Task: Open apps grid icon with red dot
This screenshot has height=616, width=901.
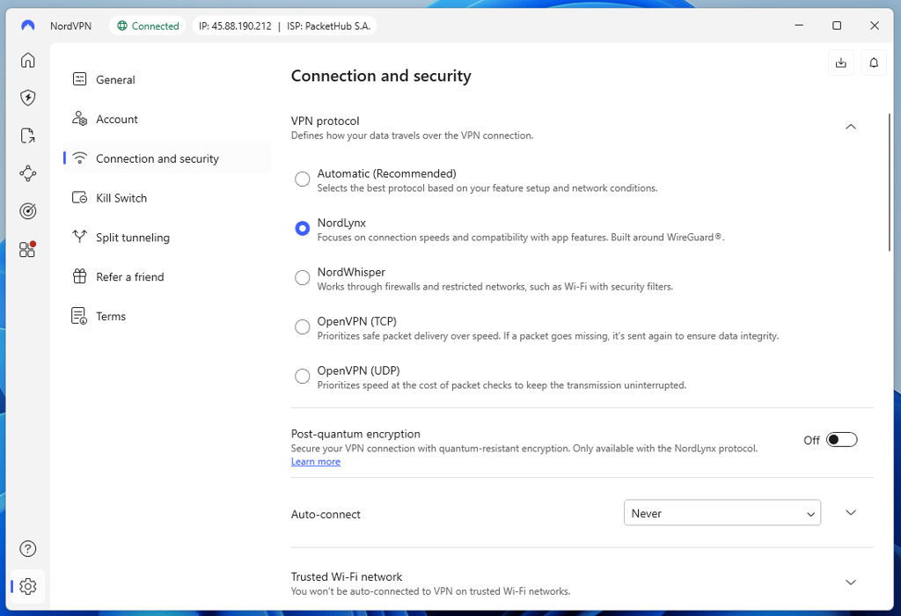Action: click(27, 249)
